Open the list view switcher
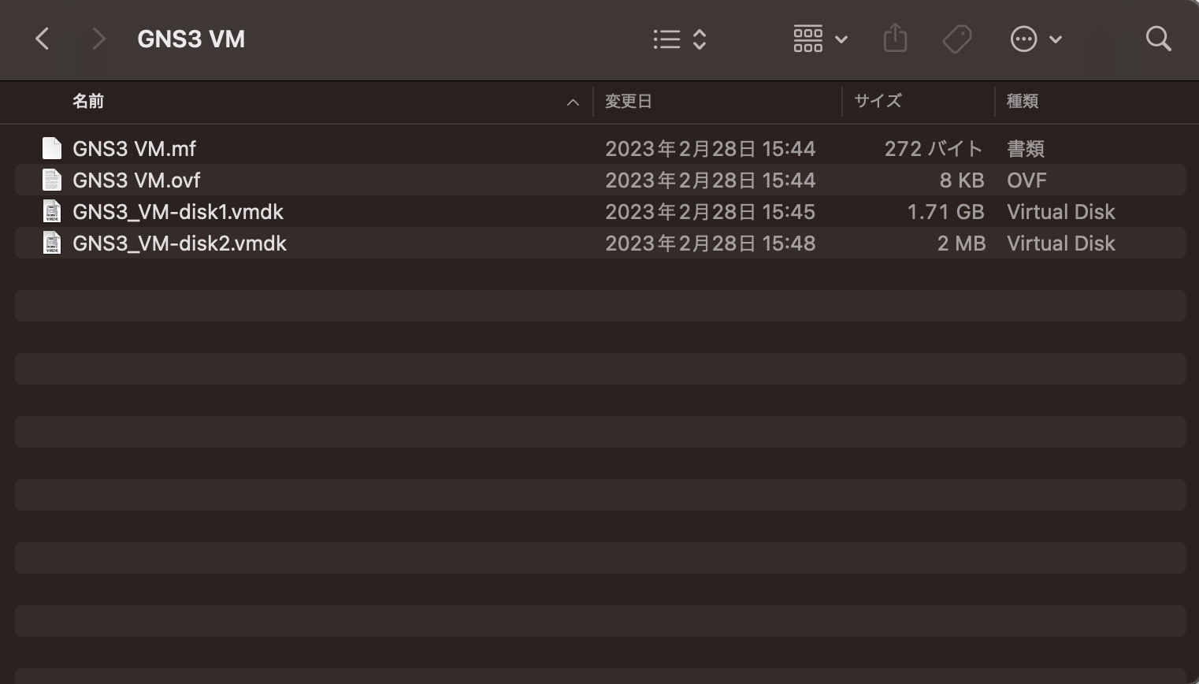Screen dimensions: 1199x684 [x=679, y=39]
